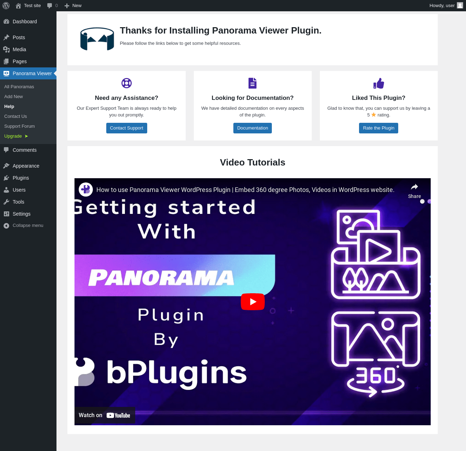Screen dimensions: 466x451
Task: Click the Documentation button
Action: tap(252, 128)
